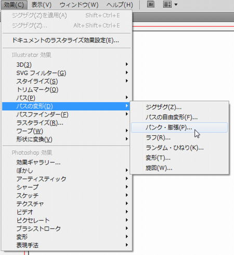Screen dimensions: 234x255
Task: Choose ドキュメントのラスタライズ効果設定(E)...
Action: (x=67, y=41)
